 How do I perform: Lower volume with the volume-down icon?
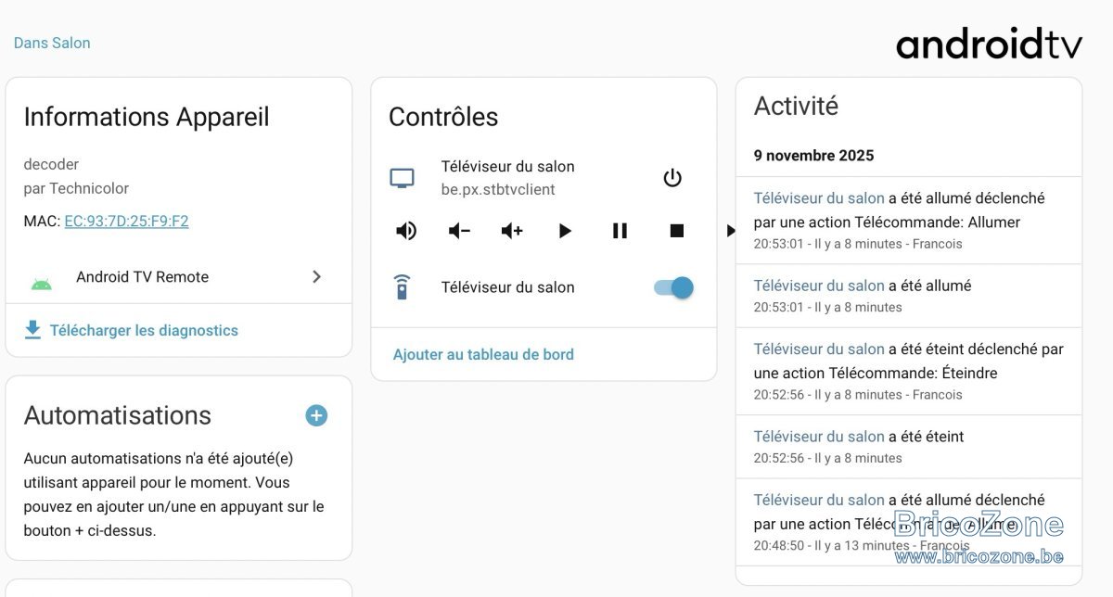(x=459, y=231)
